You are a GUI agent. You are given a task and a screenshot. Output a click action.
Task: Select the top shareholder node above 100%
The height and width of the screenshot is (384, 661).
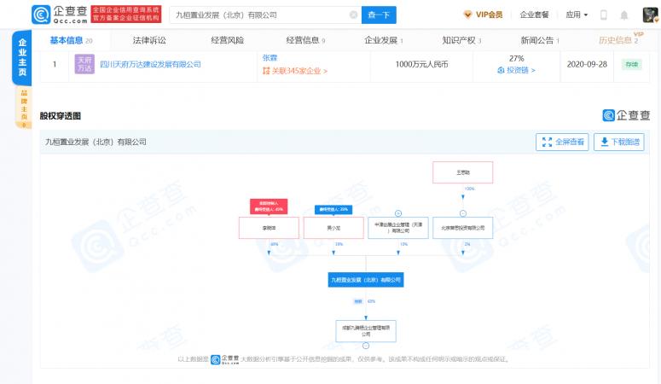[463, 172]
